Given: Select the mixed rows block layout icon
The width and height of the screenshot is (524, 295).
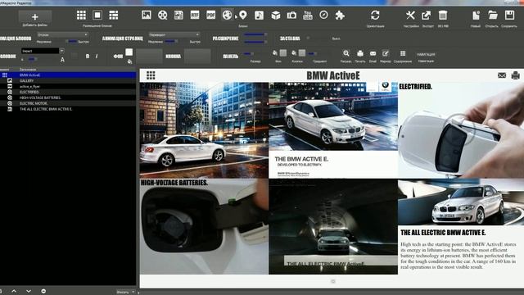Looking at the screenshot, I should click(114, 15).
